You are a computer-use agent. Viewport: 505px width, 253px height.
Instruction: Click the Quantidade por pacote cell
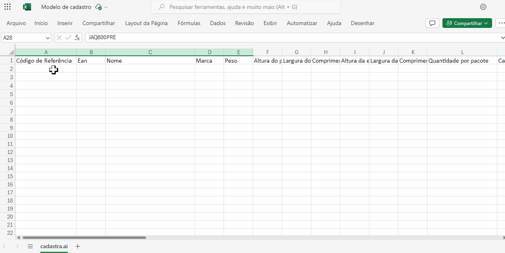(x=462, y=61)
